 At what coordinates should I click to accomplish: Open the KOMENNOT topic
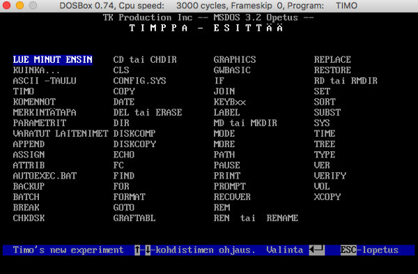(x=34, y=102)
